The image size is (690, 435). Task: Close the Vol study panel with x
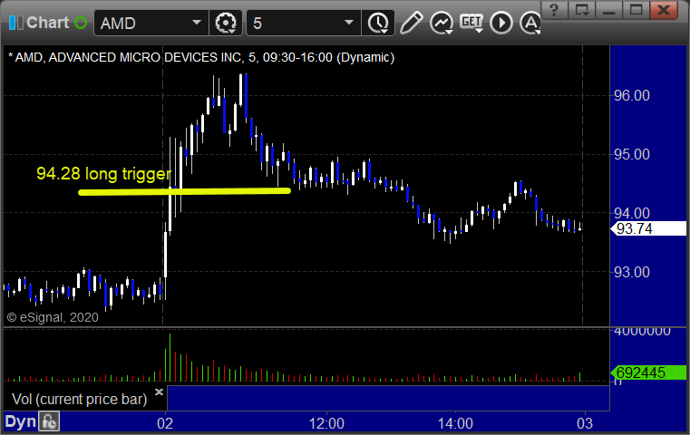point(159,391)
